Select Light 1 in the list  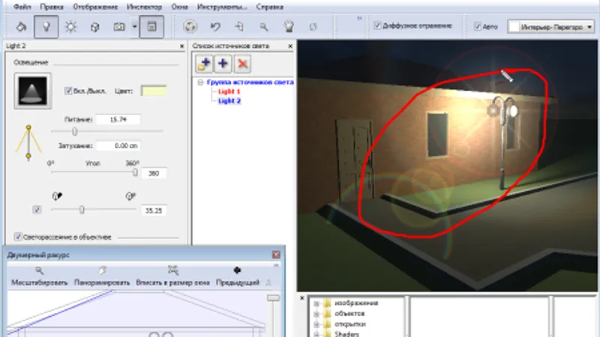click(229, 91)
